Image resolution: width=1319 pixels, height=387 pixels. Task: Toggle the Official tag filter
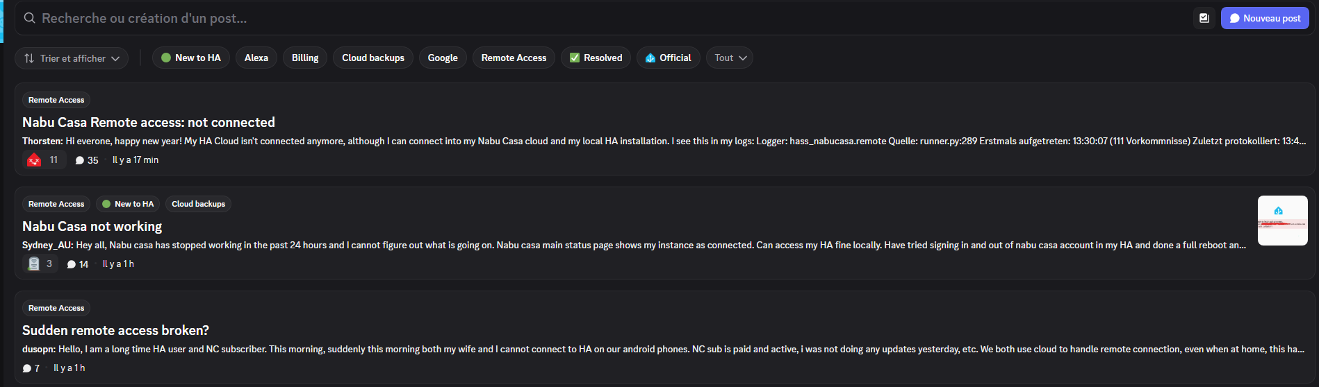click(x=668, y=58)
